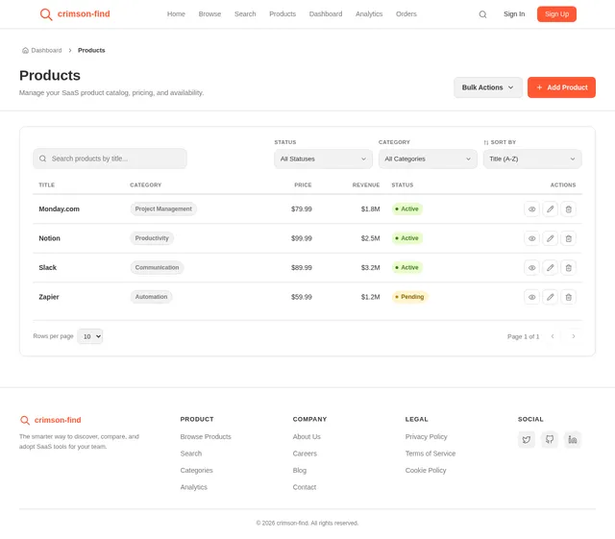View details for Zapier row
This screenshot has width=615, height=539.
coord(531,297)
